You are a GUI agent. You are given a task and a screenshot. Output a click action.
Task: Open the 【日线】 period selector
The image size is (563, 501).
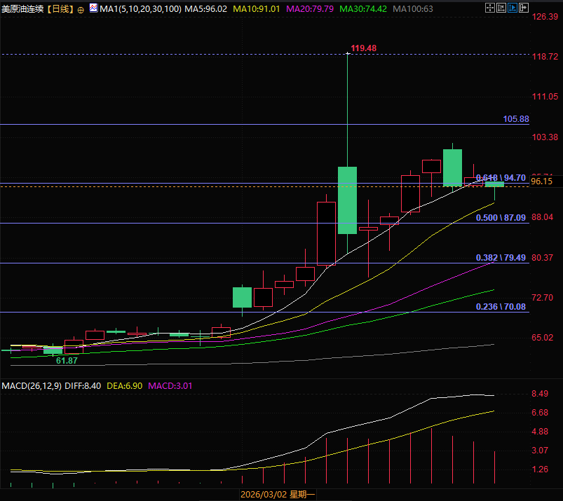point(60,9)
